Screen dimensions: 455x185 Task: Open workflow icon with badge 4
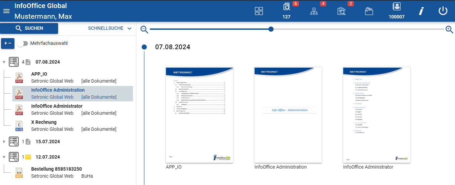(x=314, y=11)
